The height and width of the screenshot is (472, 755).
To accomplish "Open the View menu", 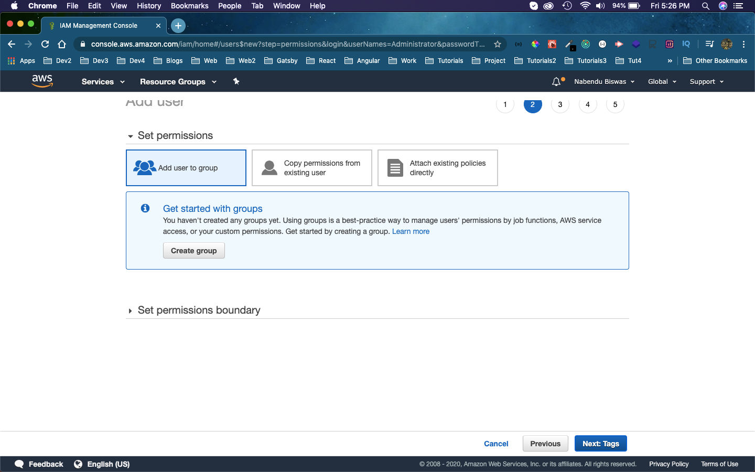I will coord(119,6).
